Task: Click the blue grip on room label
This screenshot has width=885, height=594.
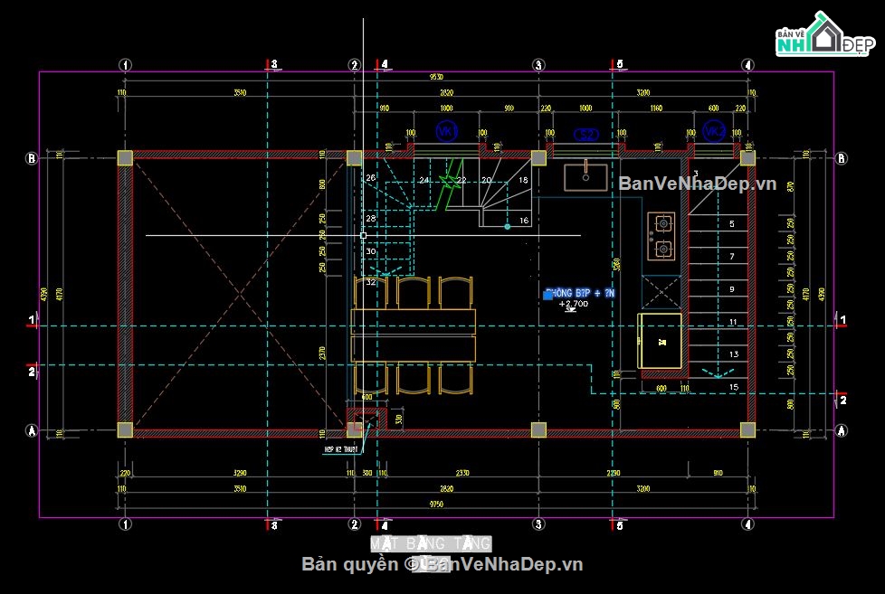Action: click(548, 294)
